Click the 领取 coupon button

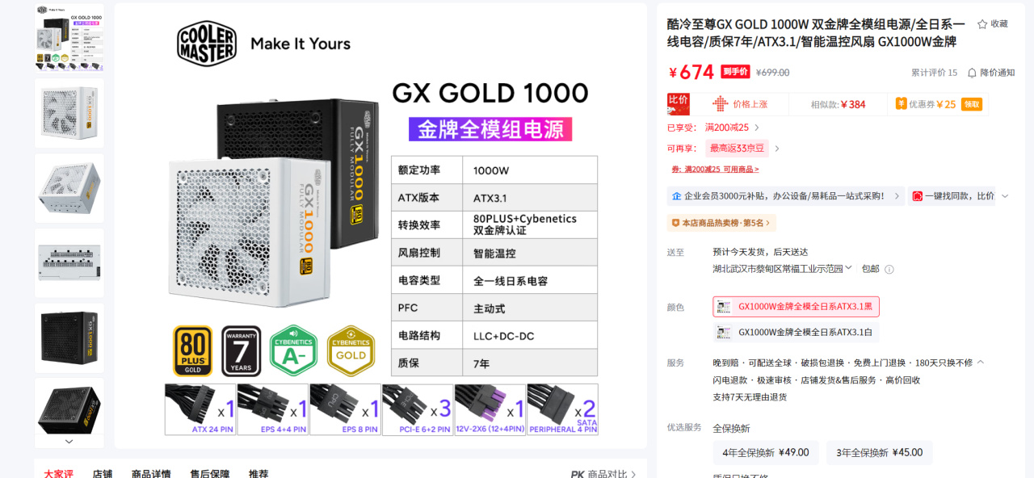coord(972,104)
